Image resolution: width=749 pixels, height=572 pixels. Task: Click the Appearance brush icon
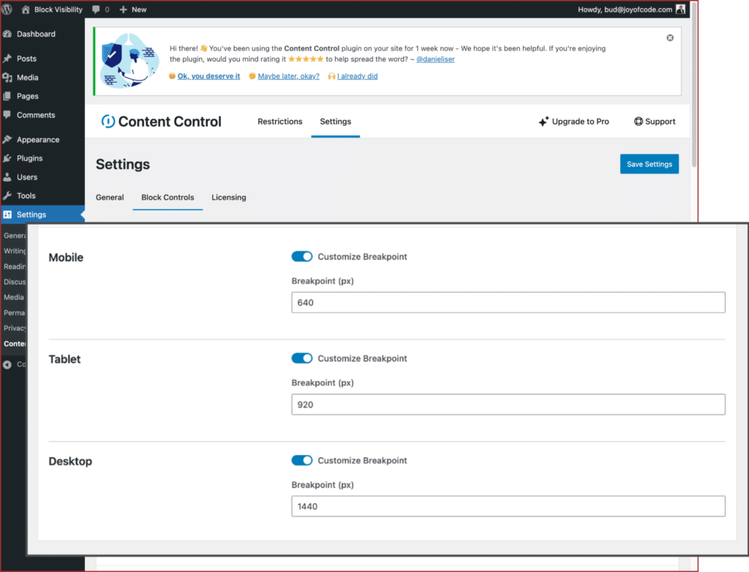[7, 140]
